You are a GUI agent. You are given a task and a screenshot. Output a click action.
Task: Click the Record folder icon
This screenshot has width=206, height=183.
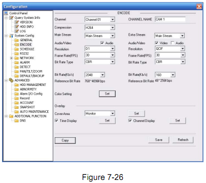point(17,98)
